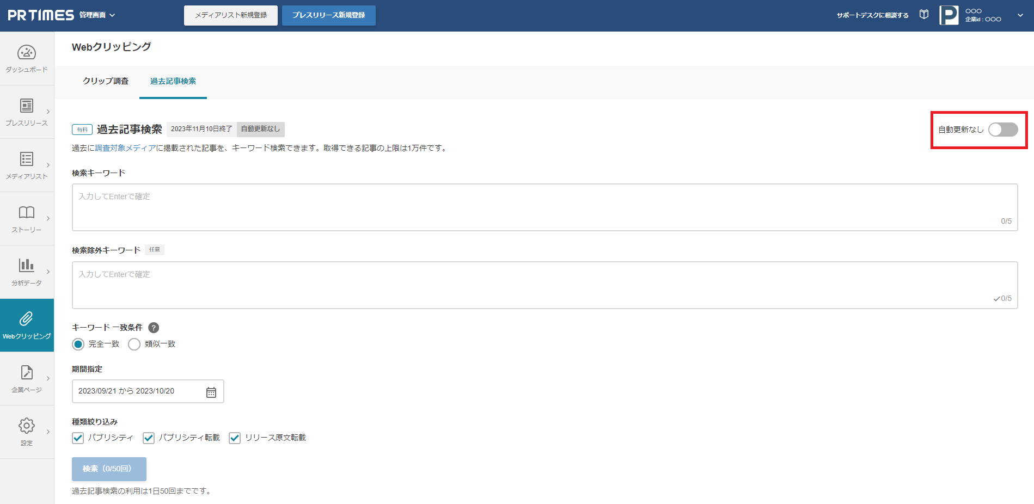
Task: Expand the 企業ページ submenu arrow
Action: (48, 378)
